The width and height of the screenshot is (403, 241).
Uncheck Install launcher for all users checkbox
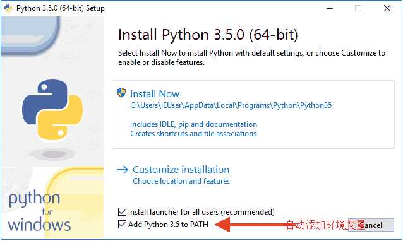pyautogui.click(x=122, y=212)
